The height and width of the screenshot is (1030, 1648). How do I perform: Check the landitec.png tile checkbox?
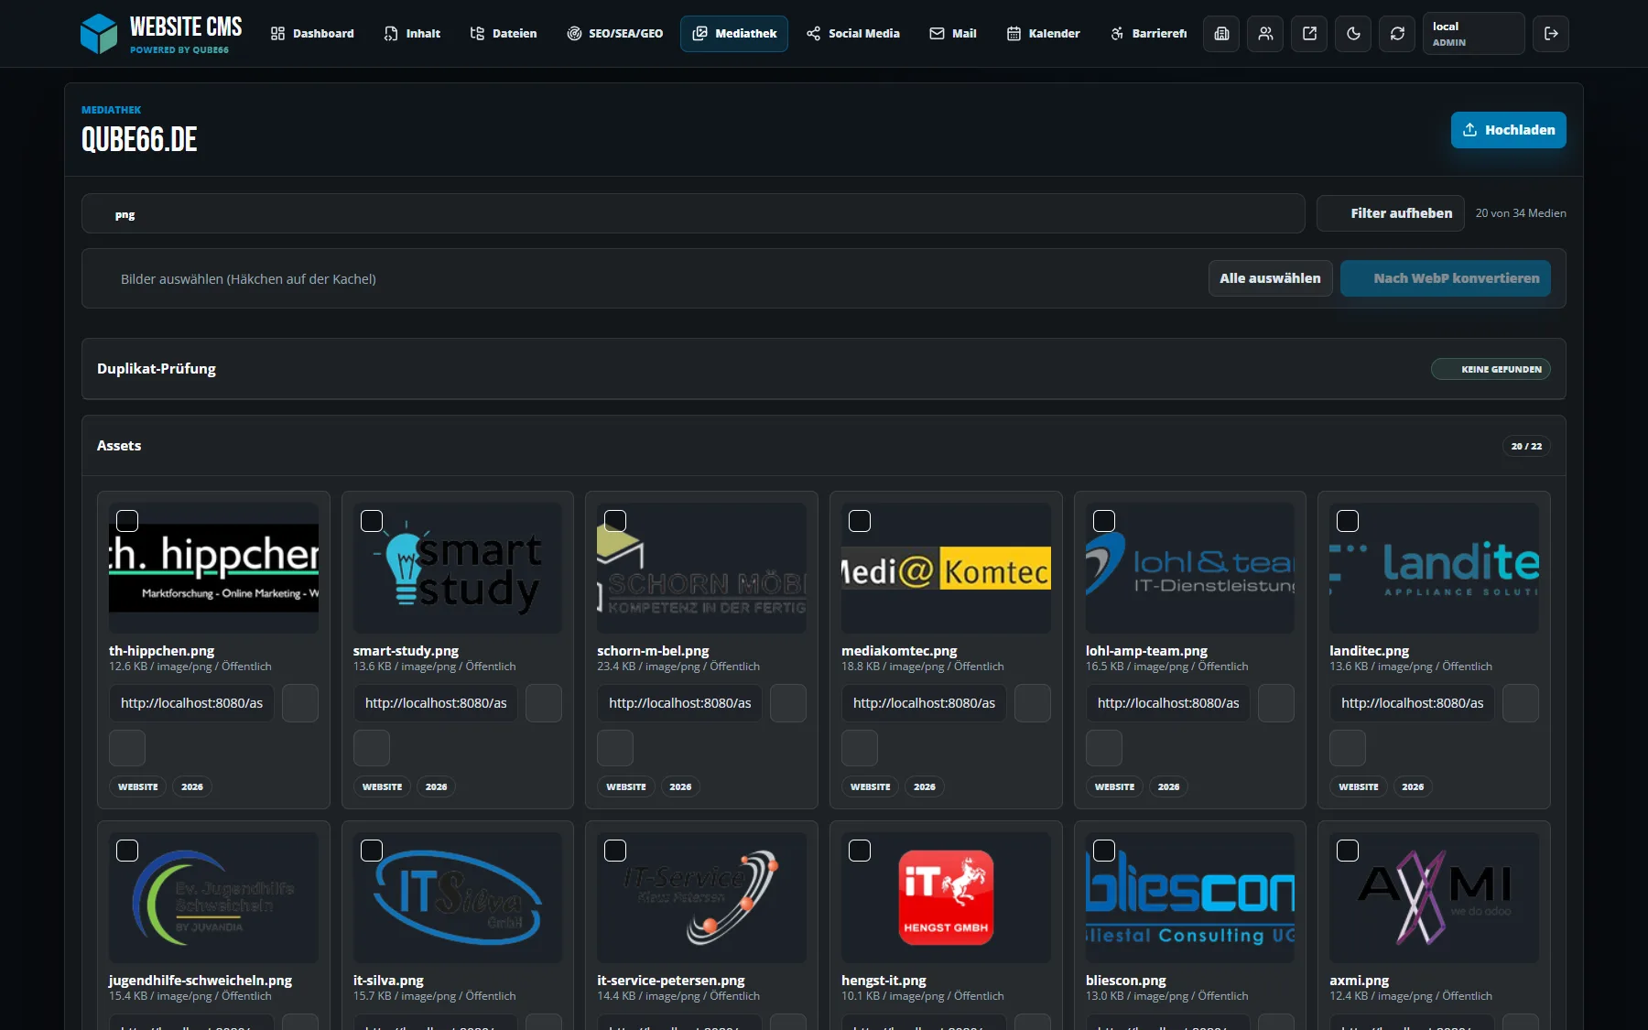click(x=1348, y=521)
